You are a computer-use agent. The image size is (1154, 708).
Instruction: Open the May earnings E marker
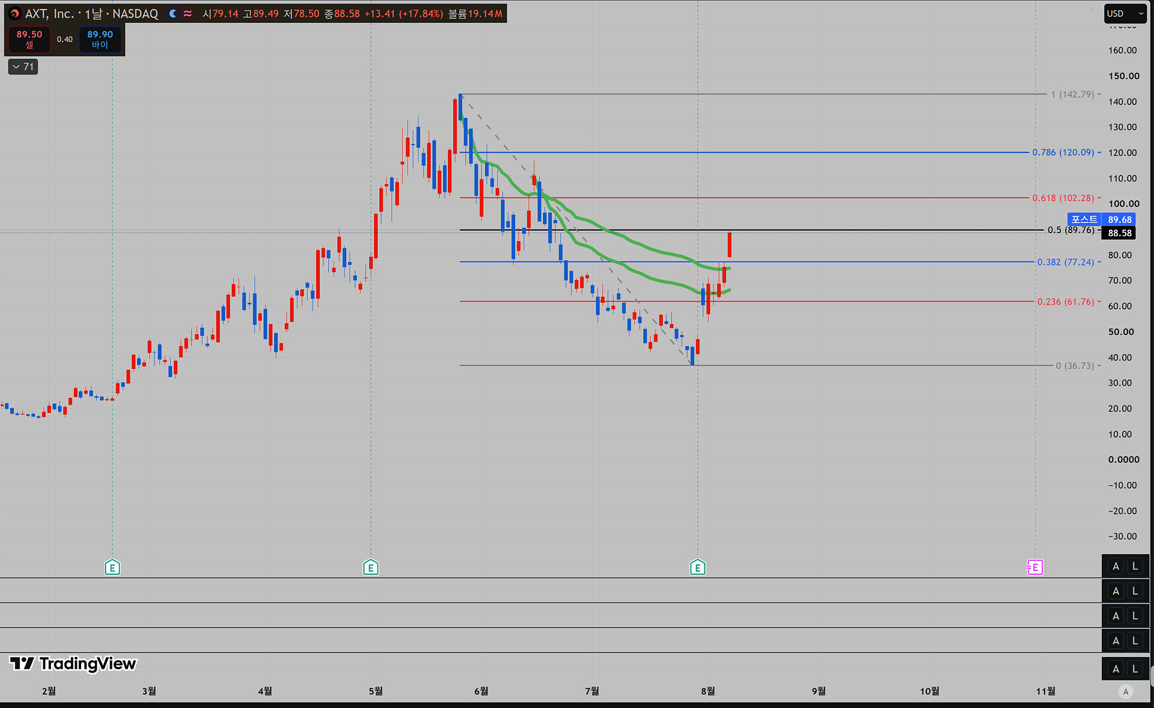371,567
